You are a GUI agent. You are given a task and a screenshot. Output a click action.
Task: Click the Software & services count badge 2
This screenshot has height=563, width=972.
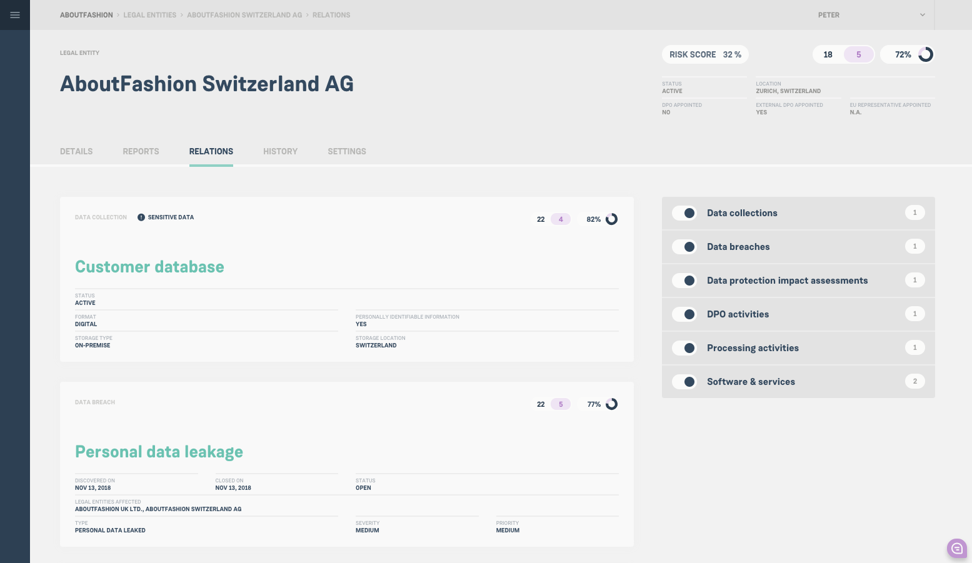point(914,381)
